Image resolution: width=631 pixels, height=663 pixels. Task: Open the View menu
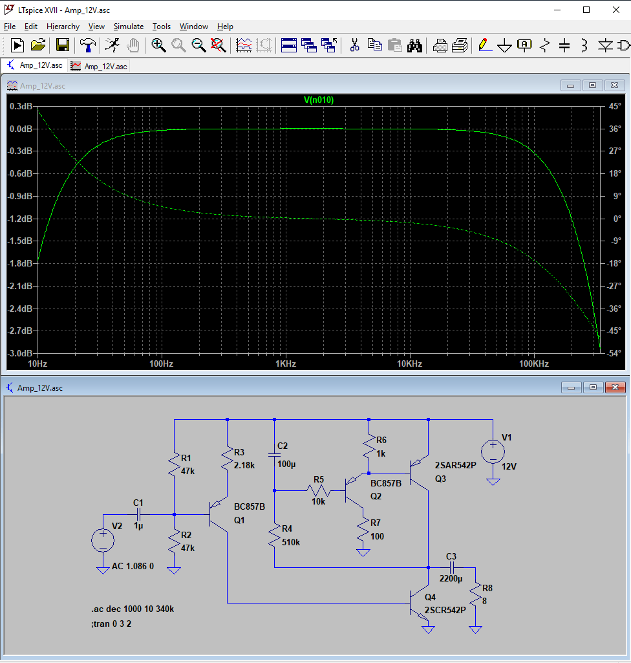[x=96, y=27]
